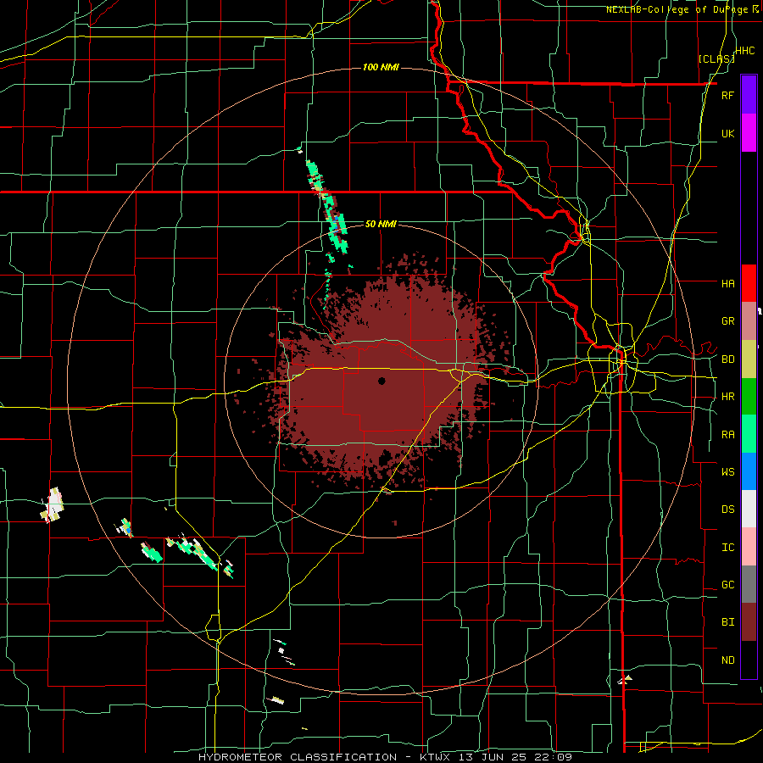
Task: Select the GC gray legend block
Action: (749, 584)
